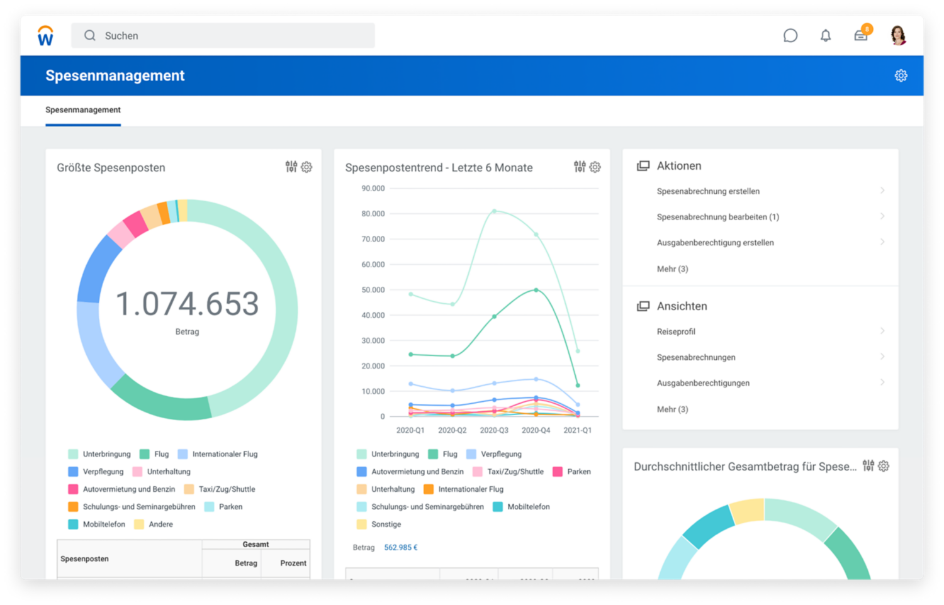944x605 pixels.
Task: Toggle Verpflegung legend in donut chart
Action: pyautogui.click(x=96, y=472)
